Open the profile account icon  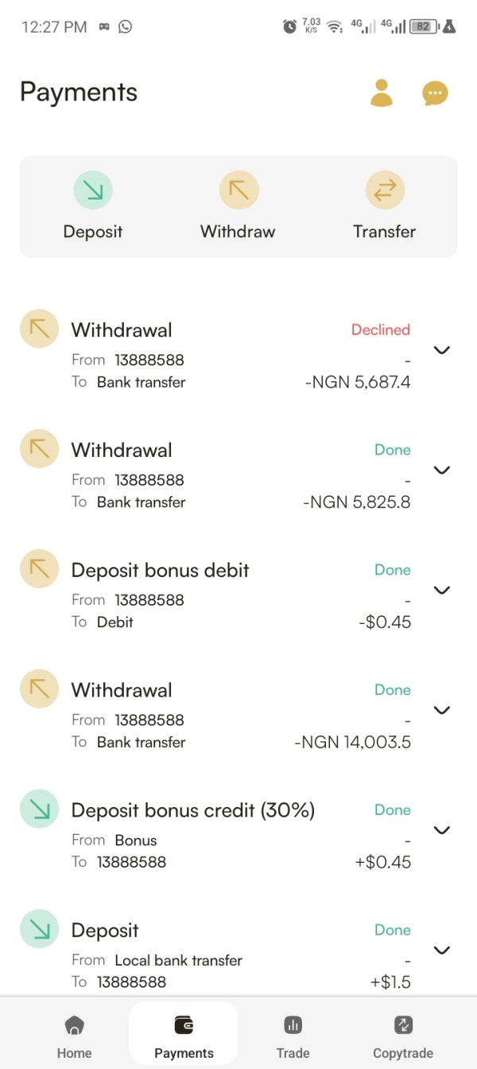pos(382,93)
